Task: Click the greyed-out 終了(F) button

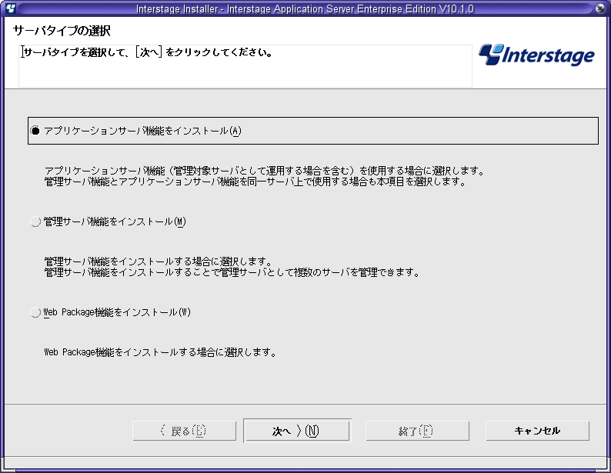Action: 417,431
